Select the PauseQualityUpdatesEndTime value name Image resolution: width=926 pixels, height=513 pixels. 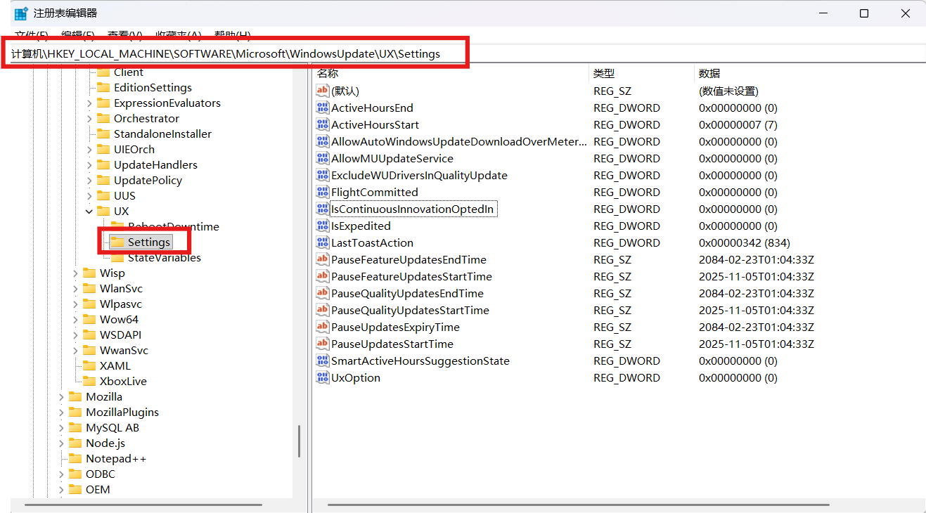tap(407, 293)
